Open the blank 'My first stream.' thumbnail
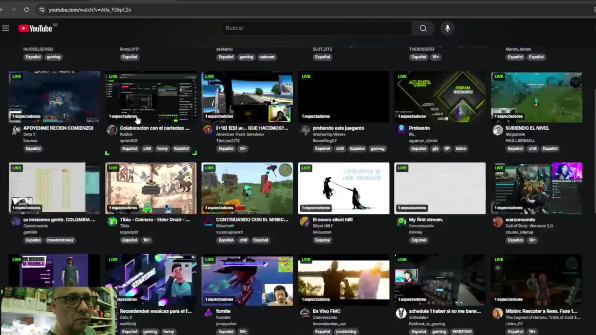 [x=440, y=188]
